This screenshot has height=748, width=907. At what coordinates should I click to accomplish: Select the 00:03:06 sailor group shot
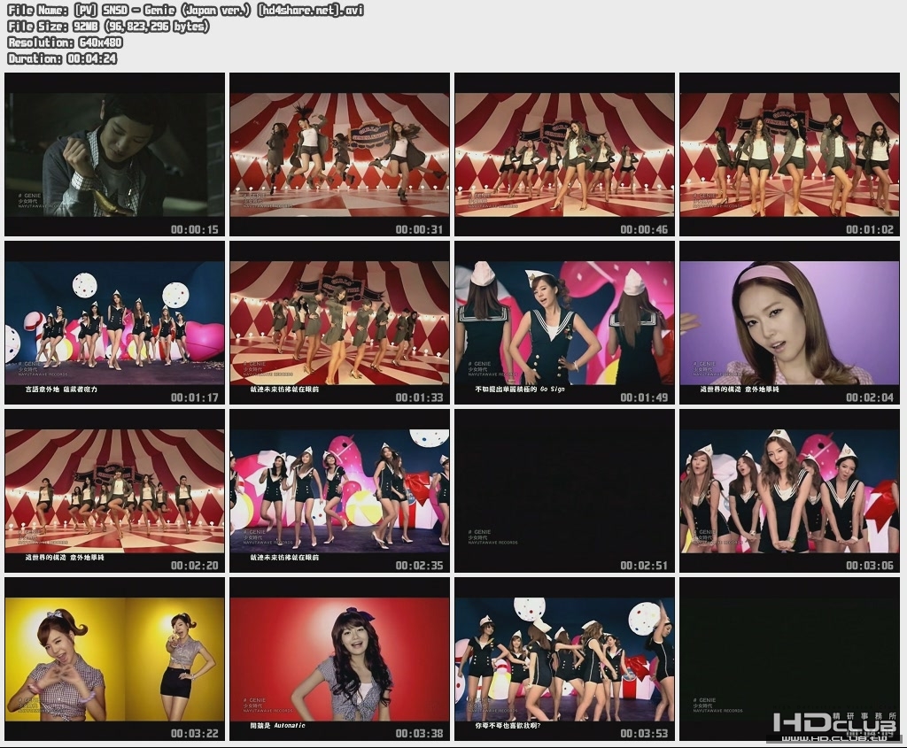pos(789,494)
